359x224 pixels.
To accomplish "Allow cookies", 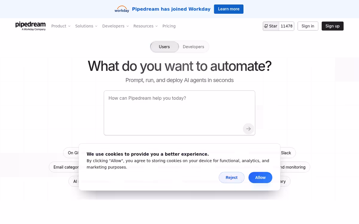I will pyautogui.click(x=260, y=177).
